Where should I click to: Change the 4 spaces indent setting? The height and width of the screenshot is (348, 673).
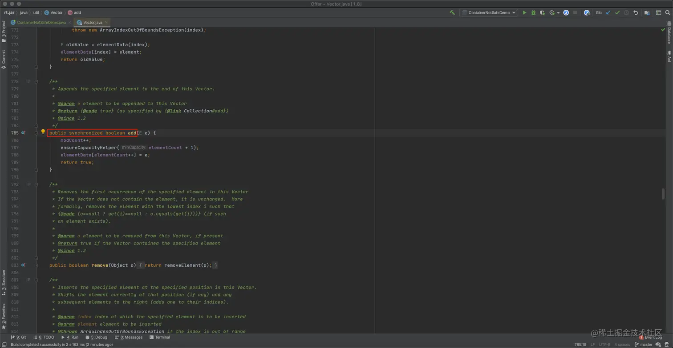(622, 344)
